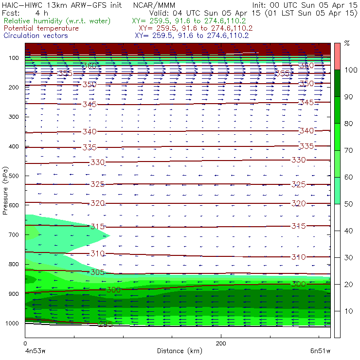Click the '500' pressure axis tick label
This screenshot has width=360, height=360.
click(14, 176)
